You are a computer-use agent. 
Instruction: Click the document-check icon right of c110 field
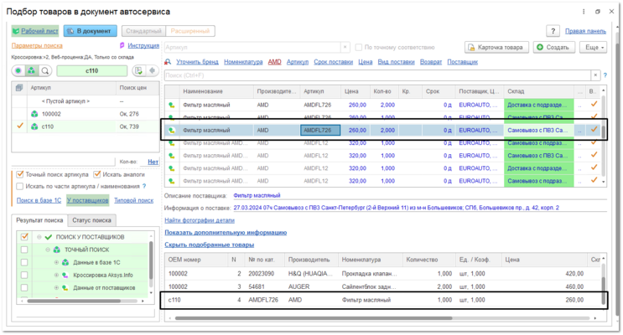pos(138,70)
